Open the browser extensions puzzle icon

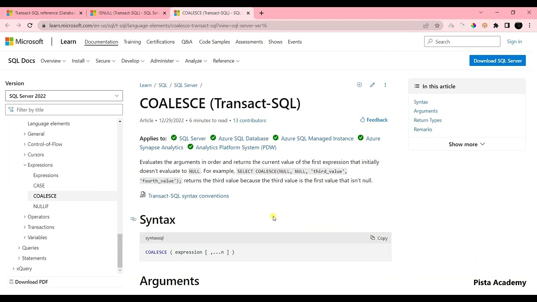pos(496,26)
